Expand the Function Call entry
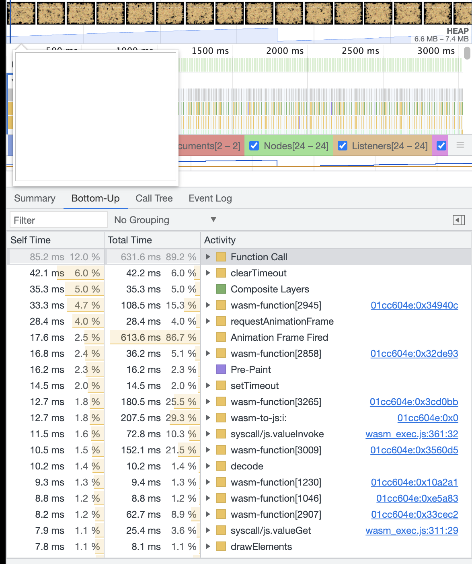The height and width of the screenshot is (564, 472). click(x=207, y=257)
